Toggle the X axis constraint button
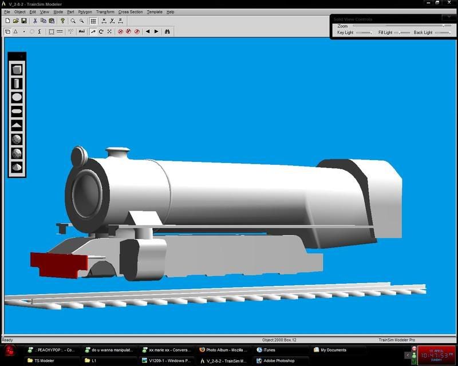This screenshot has height=366, width=458. [x=104, y=21]
